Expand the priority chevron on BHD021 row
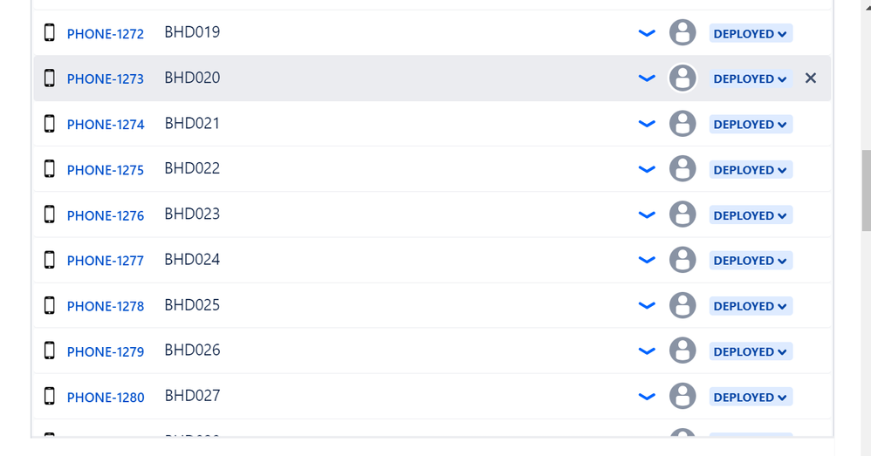 coord(647,124)
